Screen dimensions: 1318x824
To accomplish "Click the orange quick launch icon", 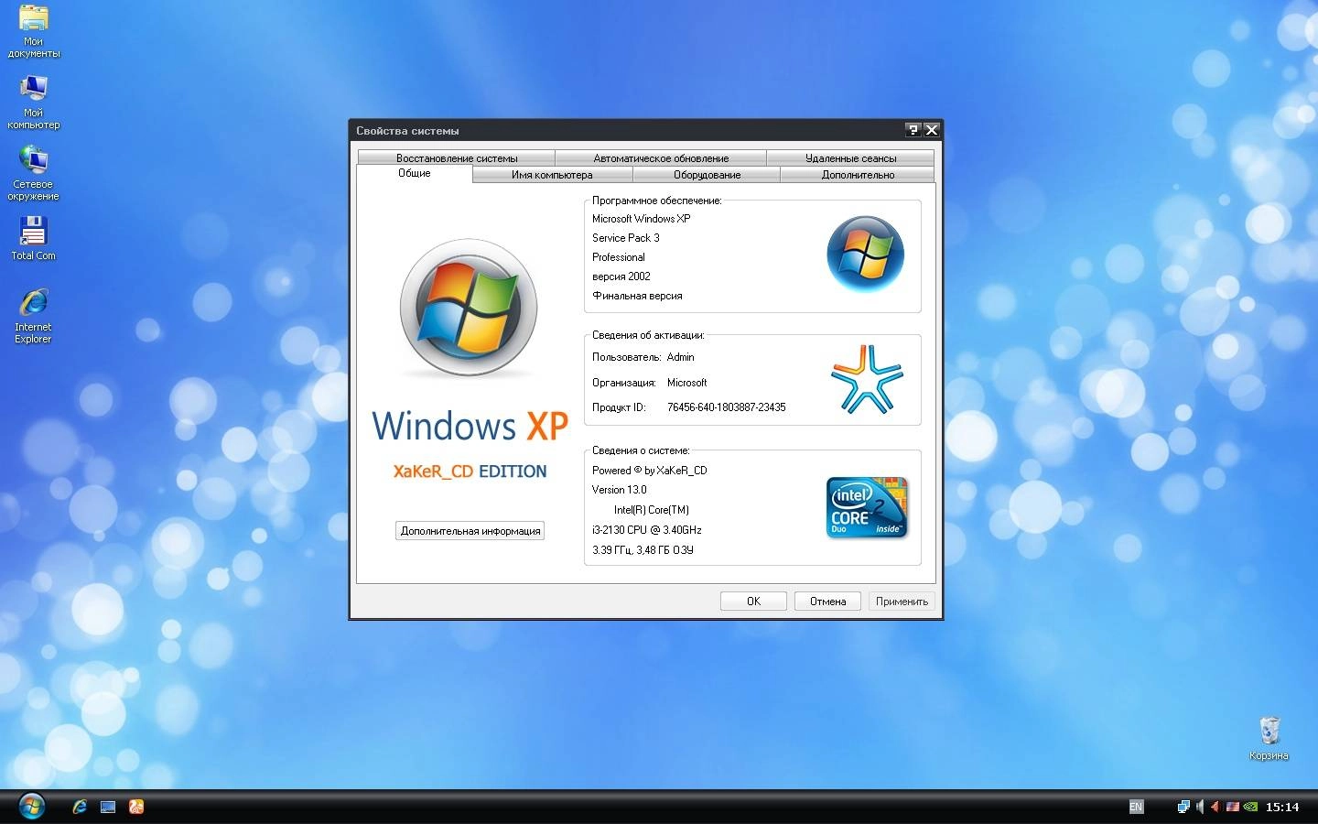I will pyautogui.click(x=136, y=807).
